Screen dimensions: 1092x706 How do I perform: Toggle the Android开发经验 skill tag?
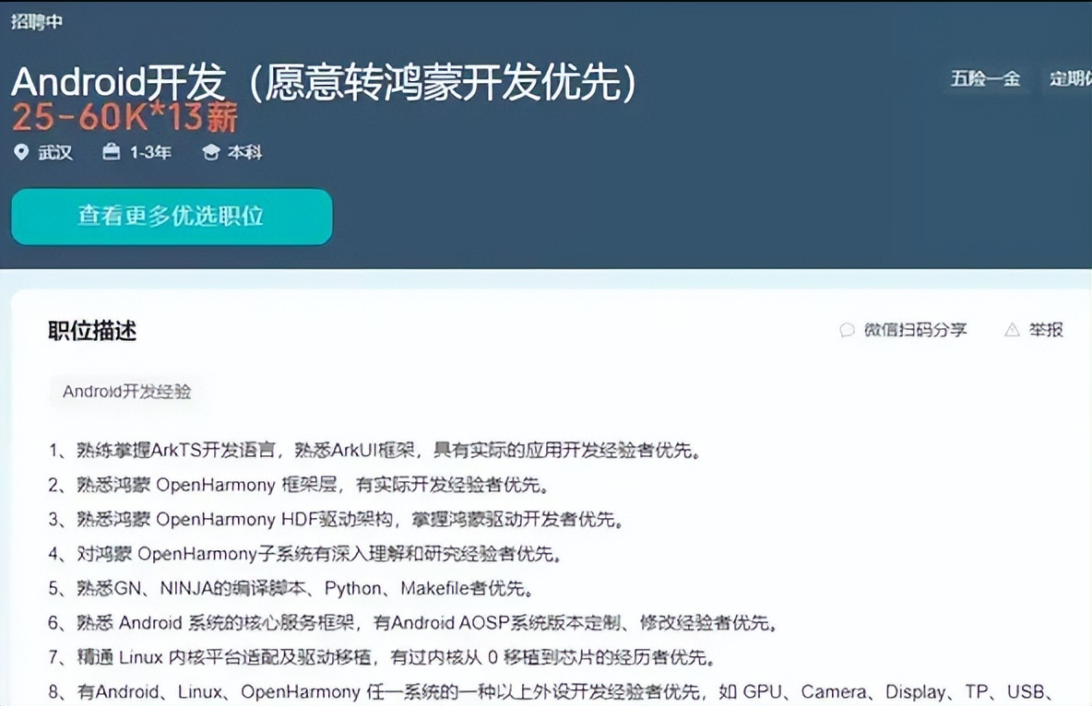click(125, 391)
